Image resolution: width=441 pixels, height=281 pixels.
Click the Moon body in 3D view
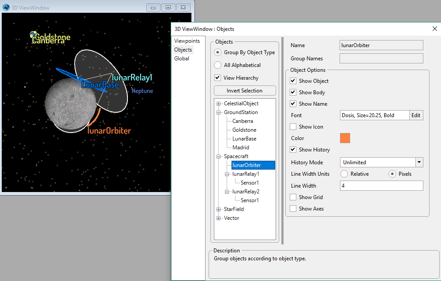70,104
